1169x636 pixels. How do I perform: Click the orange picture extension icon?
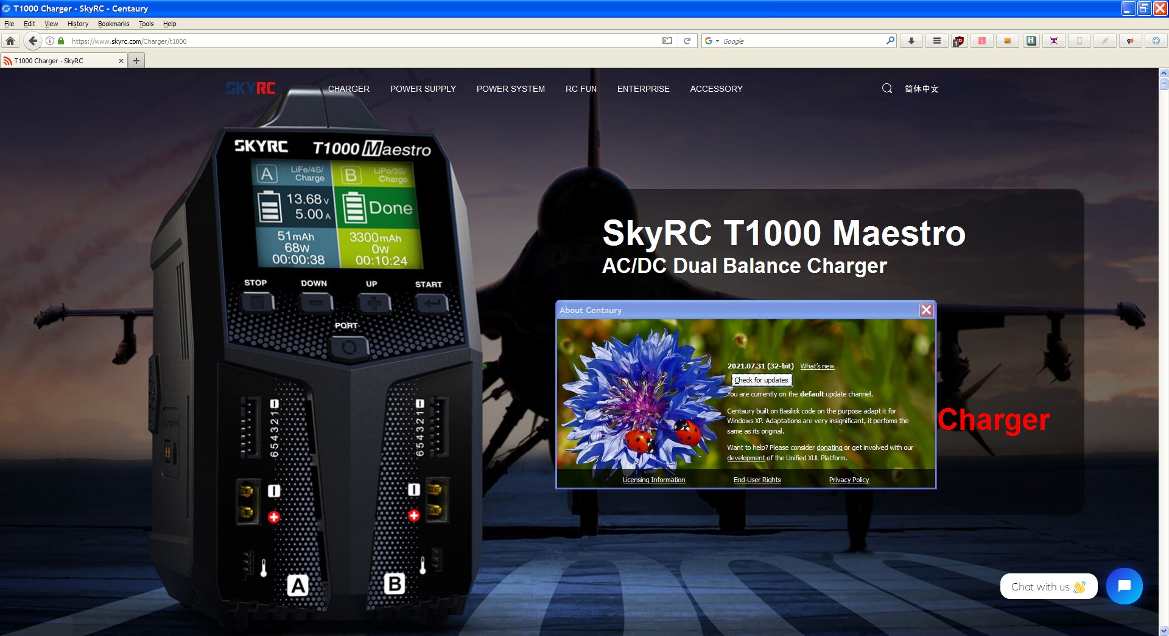tap(1008, 41)
